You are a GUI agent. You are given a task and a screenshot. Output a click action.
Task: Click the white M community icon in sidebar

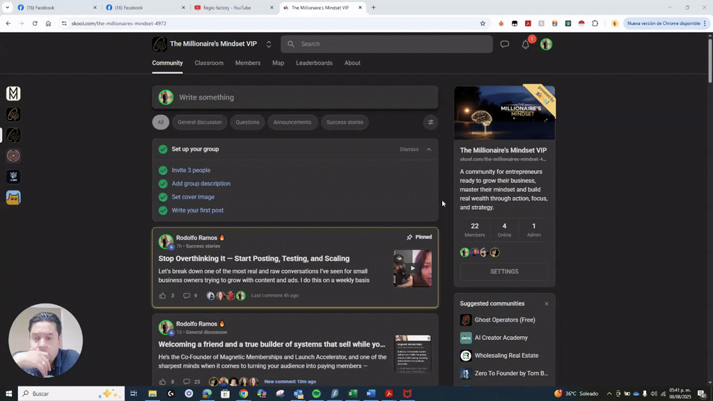tap(13, 93)
